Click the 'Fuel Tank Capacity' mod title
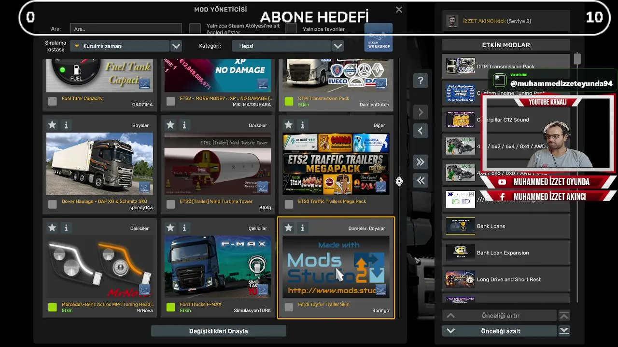The height and width of the screenshot is (347, 618). (x=82, y=98)
